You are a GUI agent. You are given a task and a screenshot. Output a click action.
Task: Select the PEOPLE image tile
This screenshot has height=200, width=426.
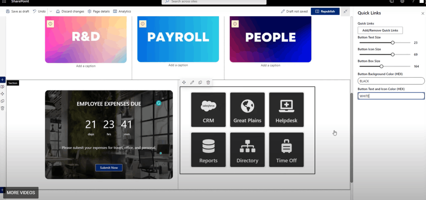[270, 39]
